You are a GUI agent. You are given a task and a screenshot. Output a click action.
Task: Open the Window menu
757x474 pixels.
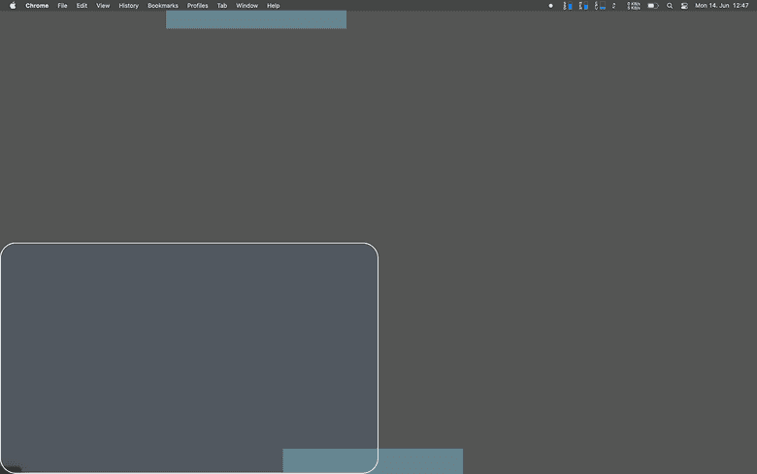[247, 6]
